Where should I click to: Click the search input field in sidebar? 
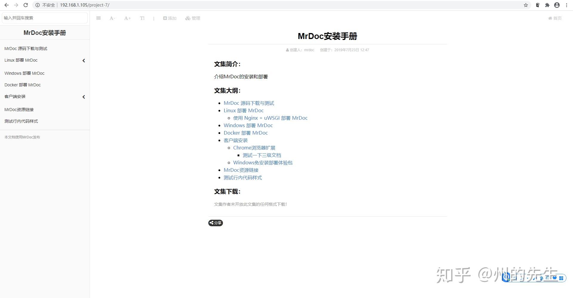pyautogui.click(x=44, y=18)
